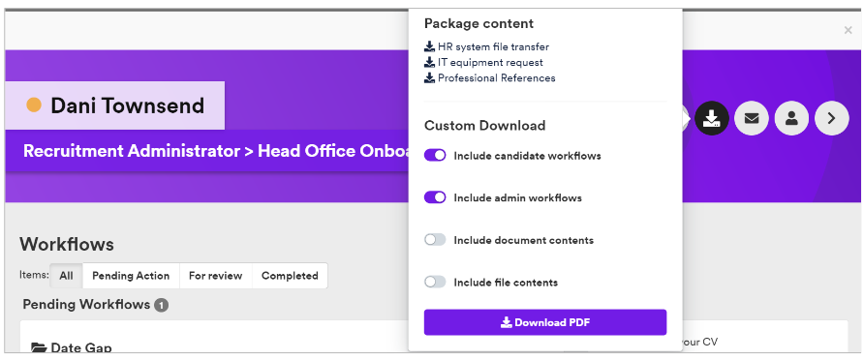
Task: Enable Include document contents toggle
Action: [x=435, y=240]
